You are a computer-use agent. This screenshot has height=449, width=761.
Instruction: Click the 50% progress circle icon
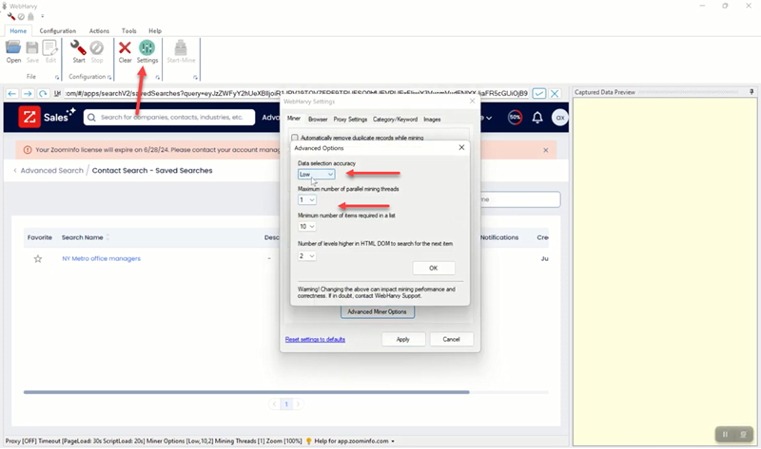515,117
